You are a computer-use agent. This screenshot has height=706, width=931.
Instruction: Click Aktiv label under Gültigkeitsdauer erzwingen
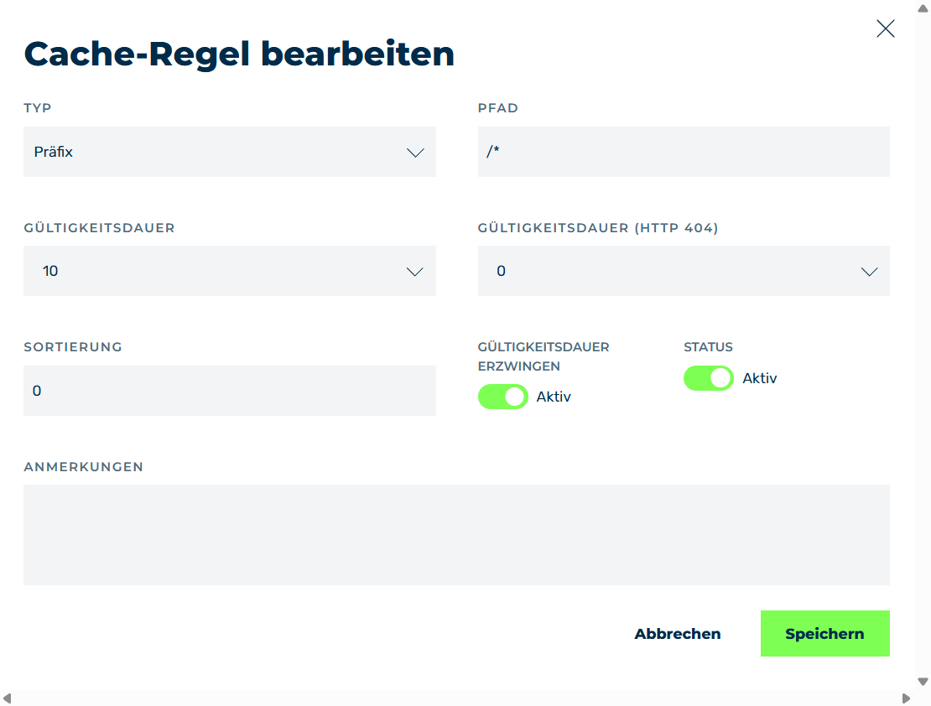point(554,397)
